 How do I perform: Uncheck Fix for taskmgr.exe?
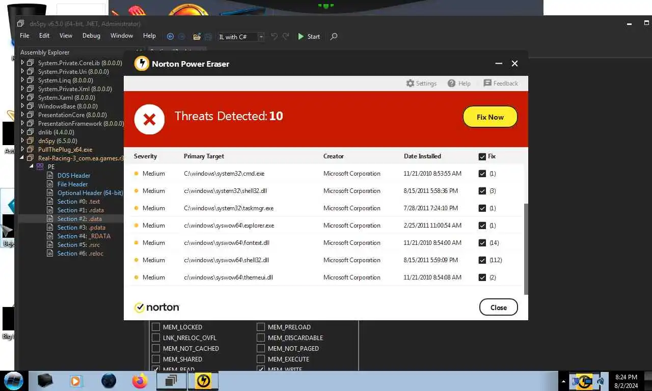point(482,208)
